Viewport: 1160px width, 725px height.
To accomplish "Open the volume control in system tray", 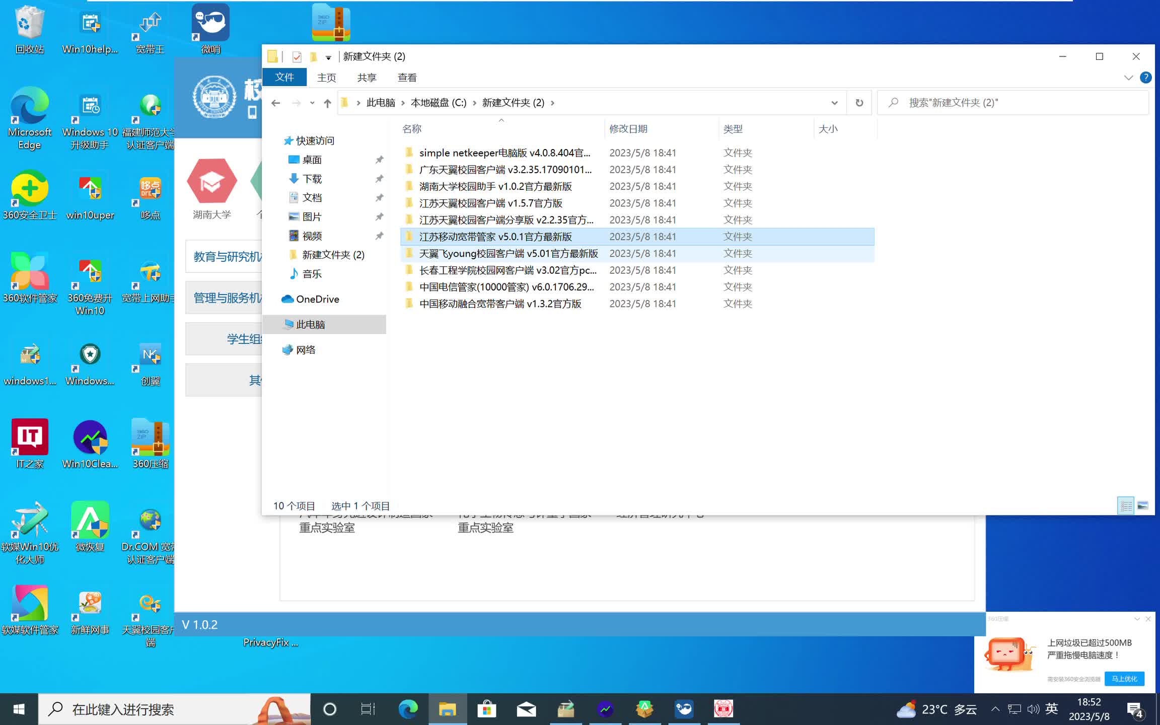I will [1033, 709].
